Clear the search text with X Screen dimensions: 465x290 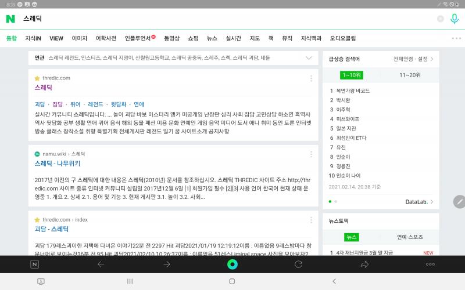point(441,19)
